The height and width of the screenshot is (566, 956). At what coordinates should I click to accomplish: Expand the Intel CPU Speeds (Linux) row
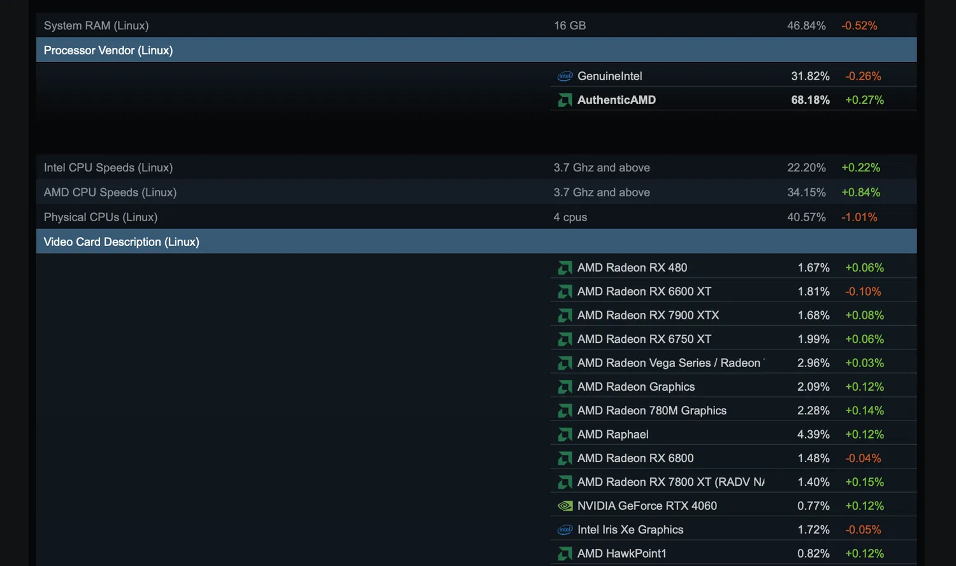click(x=477, y=168)
